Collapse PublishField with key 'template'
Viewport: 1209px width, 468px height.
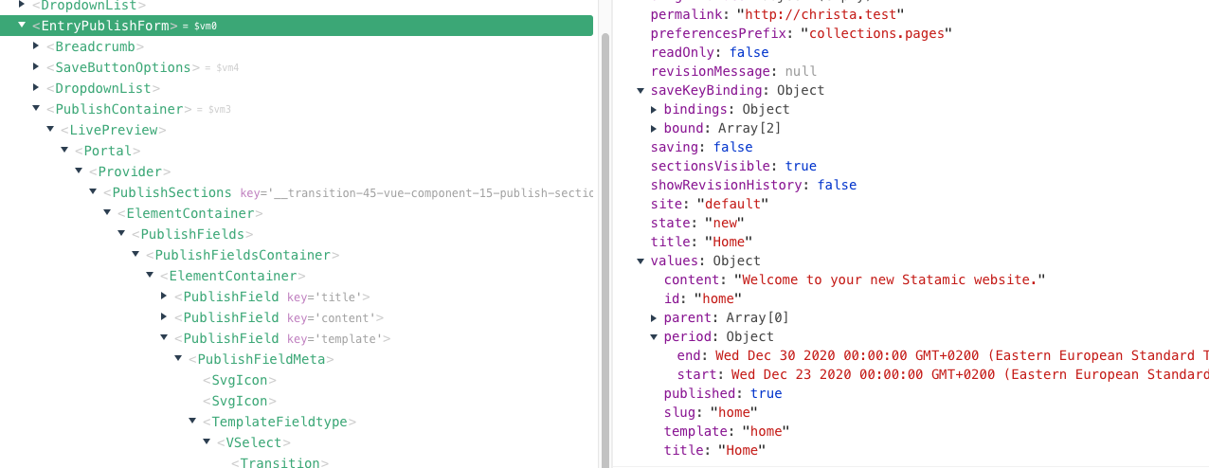click(x=164, y=338)
